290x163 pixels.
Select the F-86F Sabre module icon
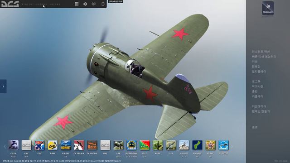(x=53, y=145)
